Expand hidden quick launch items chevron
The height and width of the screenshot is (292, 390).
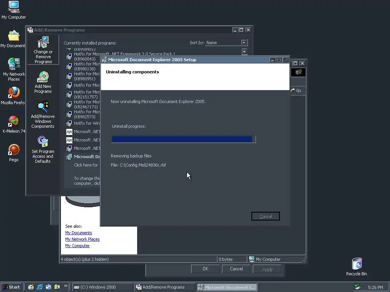[x=66, y=286]
